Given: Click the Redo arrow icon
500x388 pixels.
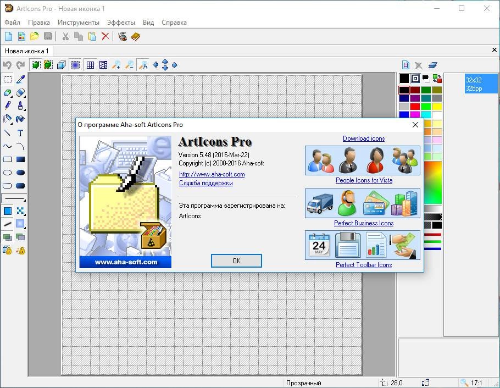Looking at the screenshot, I should (21, 65).
